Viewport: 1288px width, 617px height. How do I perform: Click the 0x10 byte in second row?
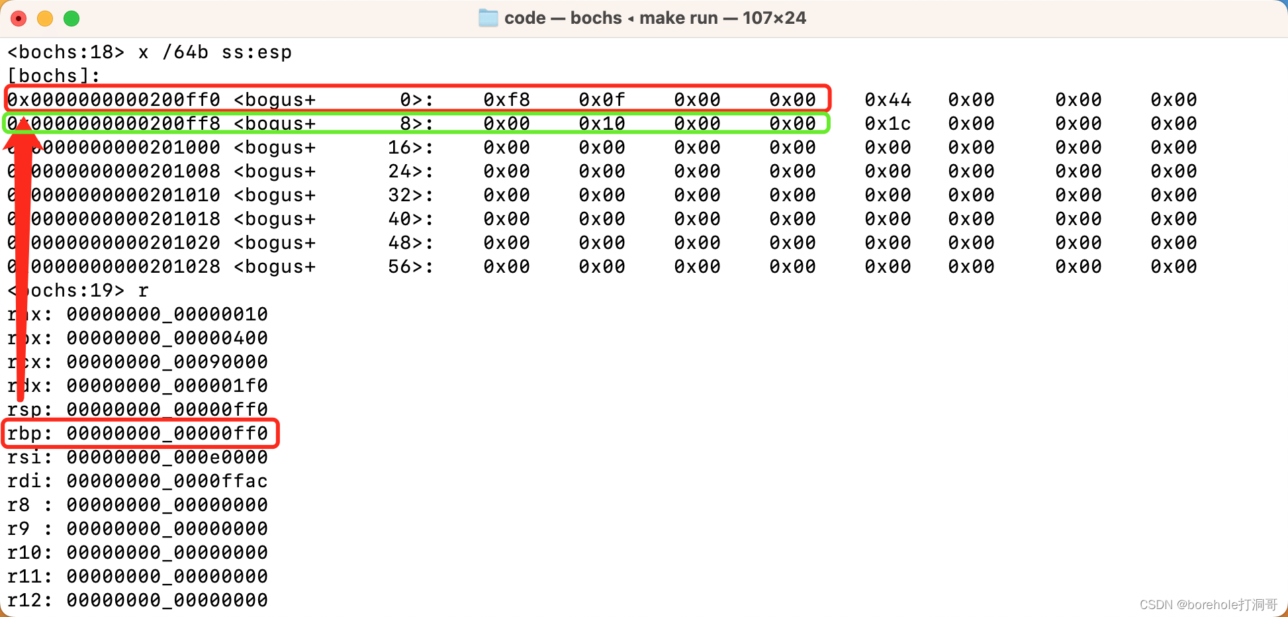coord(602,124)
